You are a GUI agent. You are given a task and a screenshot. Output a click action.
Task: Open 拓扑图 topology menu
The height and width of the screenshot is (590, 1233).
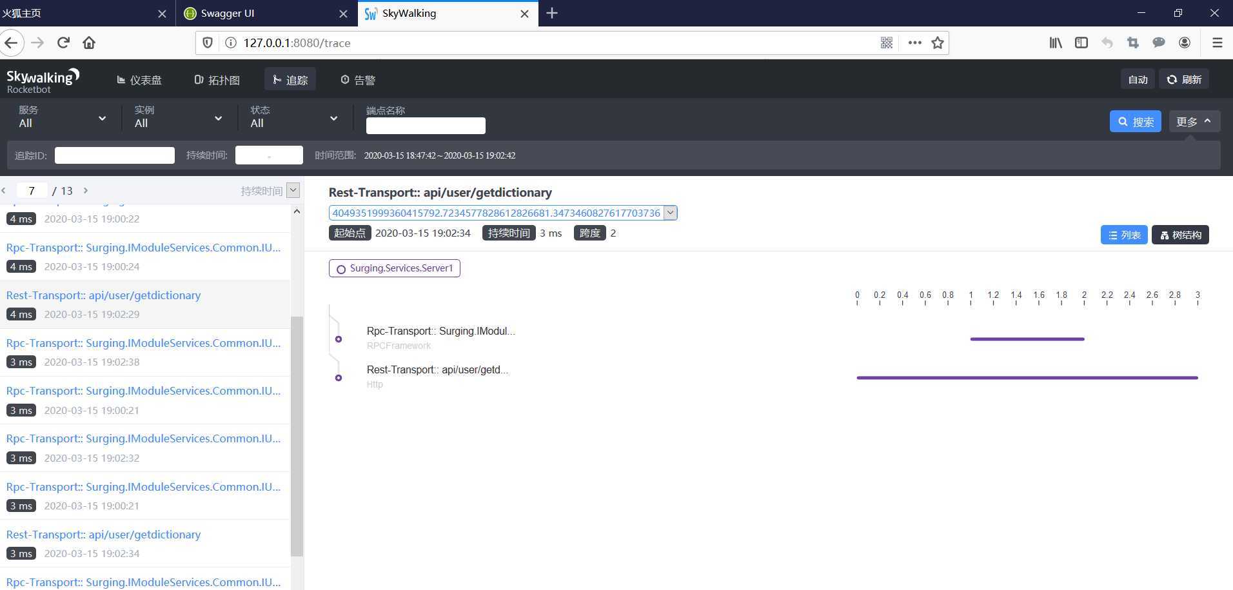[x=217, y=80]
